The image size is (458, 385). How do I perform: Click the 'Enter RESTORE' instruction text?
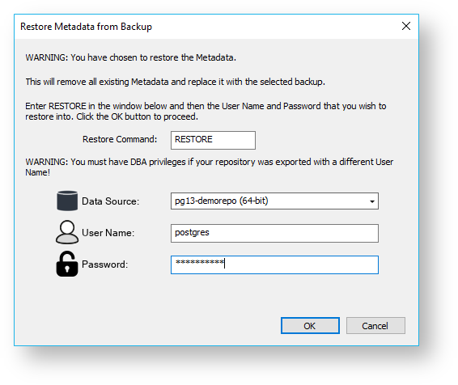tap(206, 111)
